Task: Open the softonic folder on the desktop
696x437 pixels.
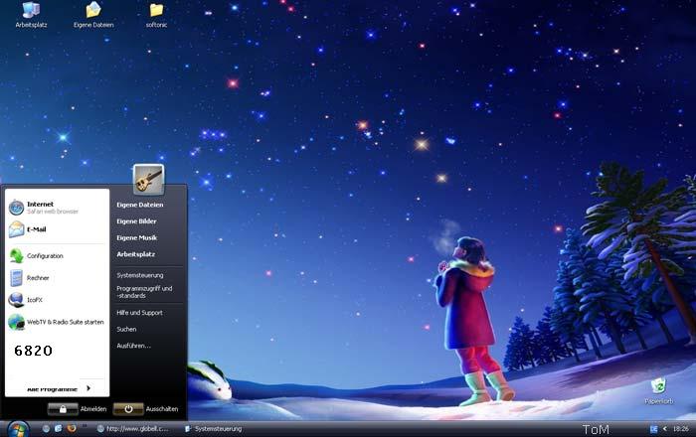Action: click(x=156, y=14)
